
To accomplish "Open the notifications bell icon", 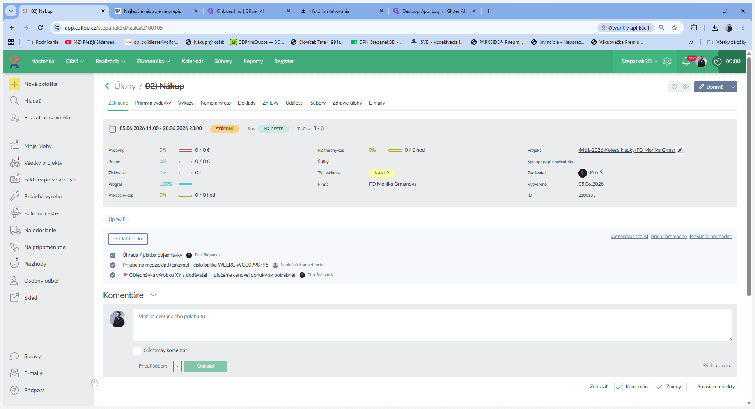I will pyautogui.click(x=686, y=61).
